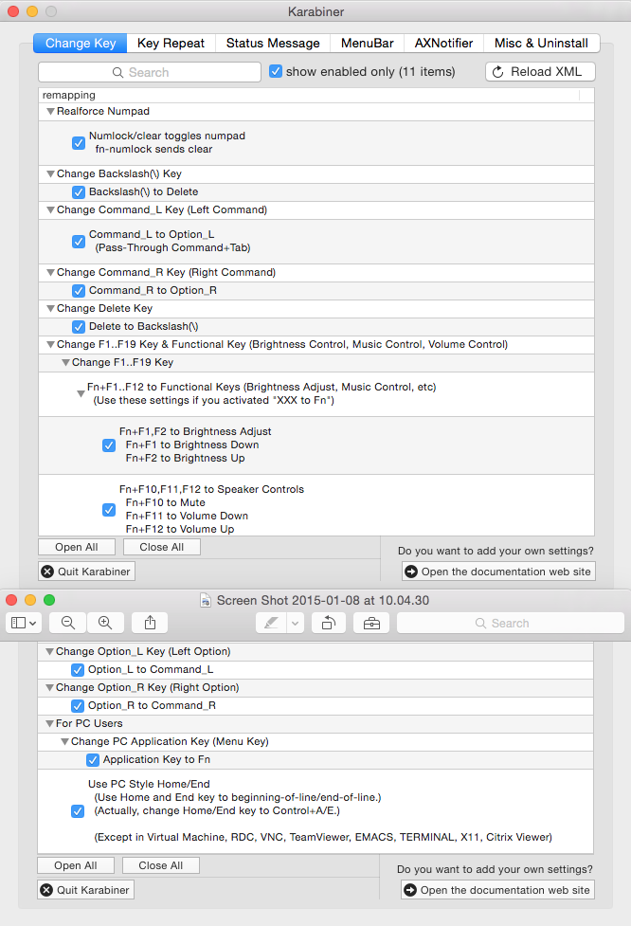The height and width of the screenshot is (926, 631).
Task: Click the upper Open All button
Action: coord(77,548)
